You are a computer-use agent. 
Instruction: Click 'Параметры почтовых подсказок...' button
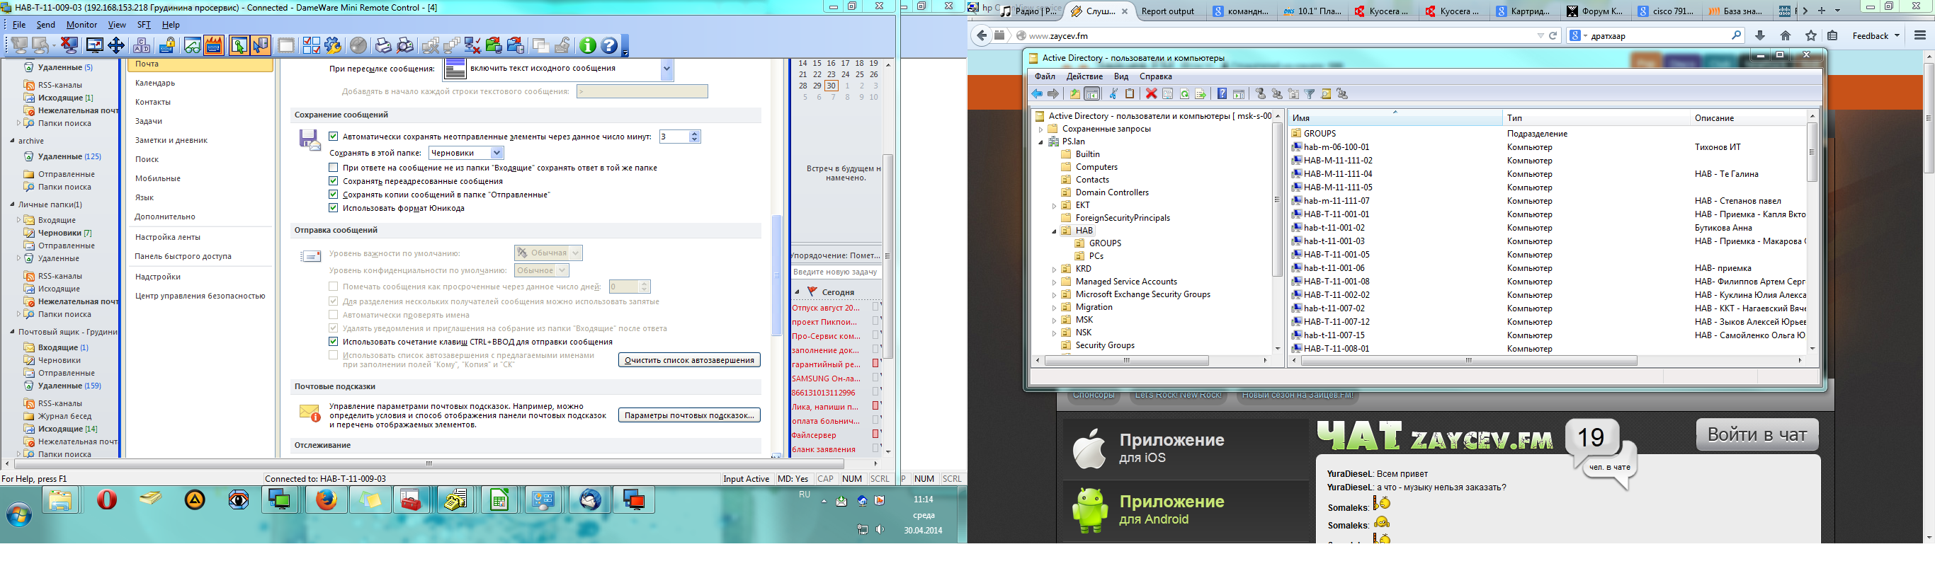pyautogui.click(x=690, y=415)
